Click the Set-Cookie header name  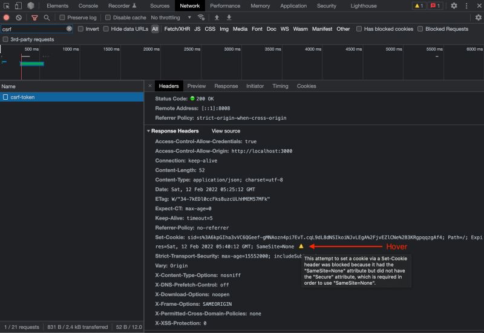(x=170, y=238)
